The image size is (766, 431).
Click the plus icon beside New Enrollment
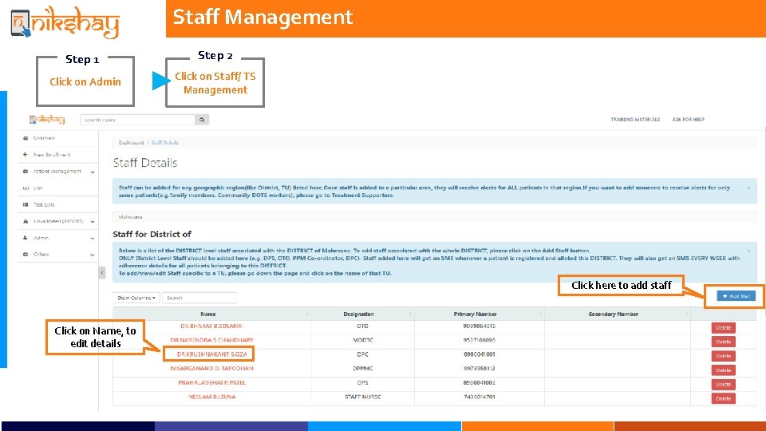tap(25, 154)
